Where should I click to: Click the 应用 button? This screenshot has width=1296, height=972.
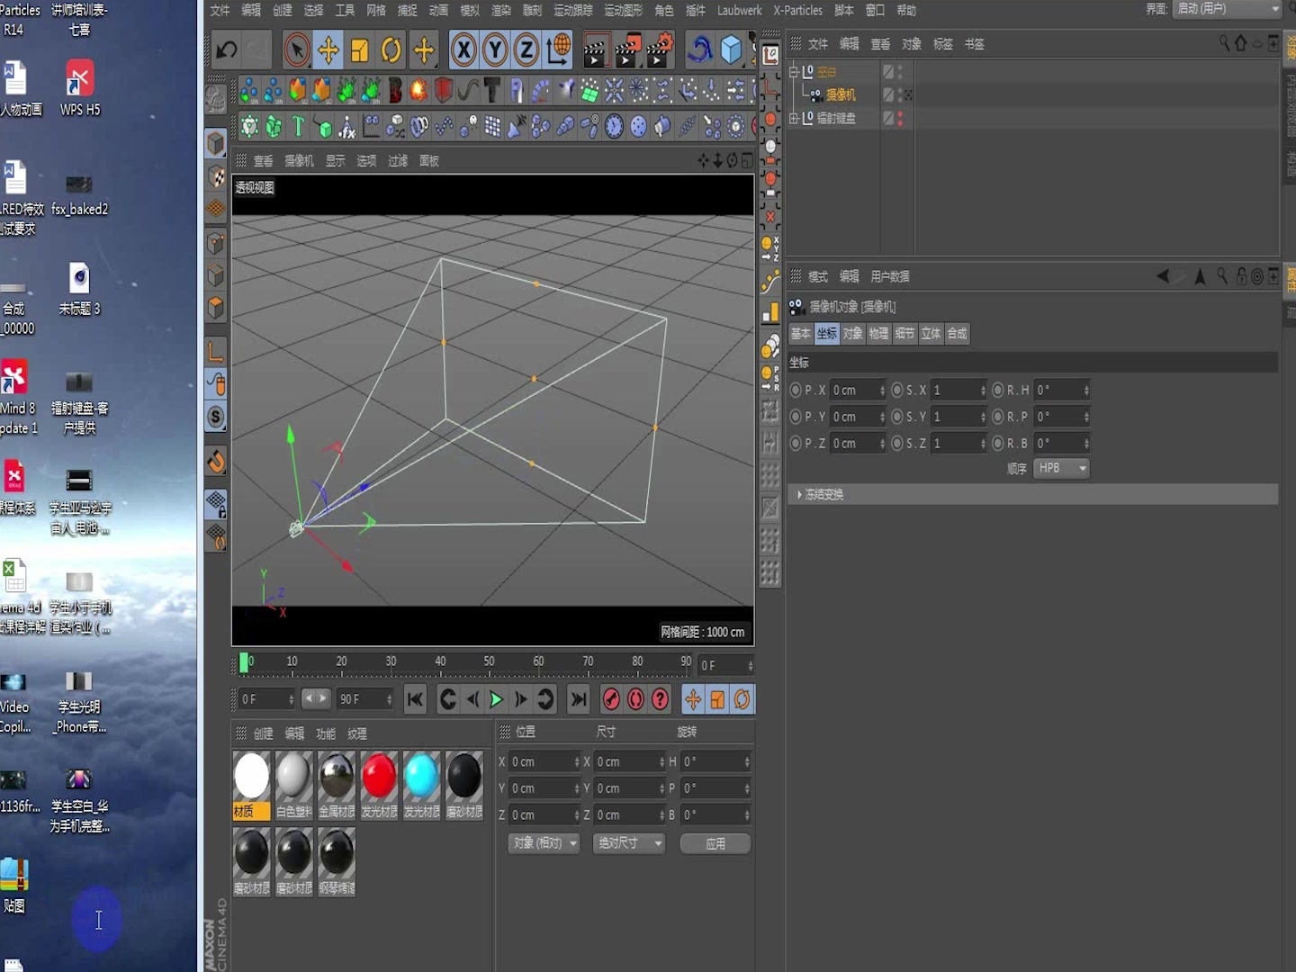pyautogui.click(x=715, y=843)
